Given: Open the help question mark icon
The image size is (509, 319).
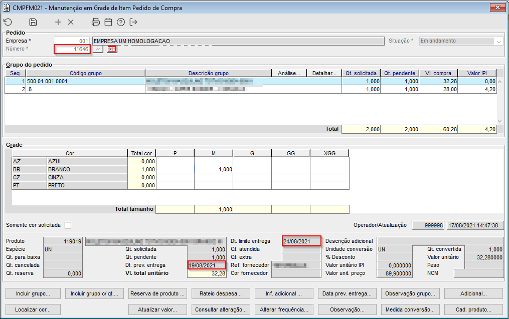Looking at the screenshot, I should (121, 22).
